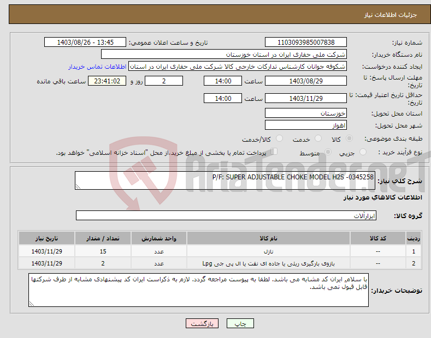
Task: Toggle the اسناد خزانه اسلامی payment checkbox
Action: 274,152
